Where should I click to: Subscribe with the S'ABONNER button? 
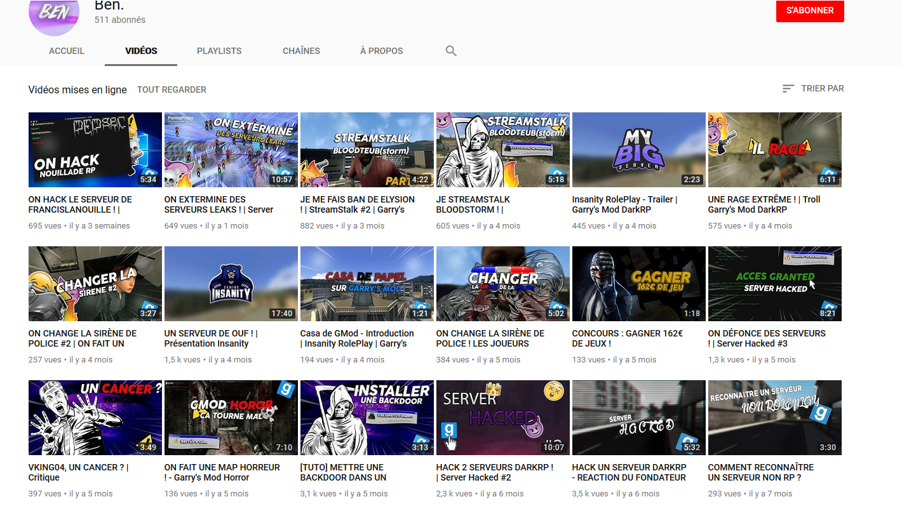pyautogui.click(x=810, y=11)
